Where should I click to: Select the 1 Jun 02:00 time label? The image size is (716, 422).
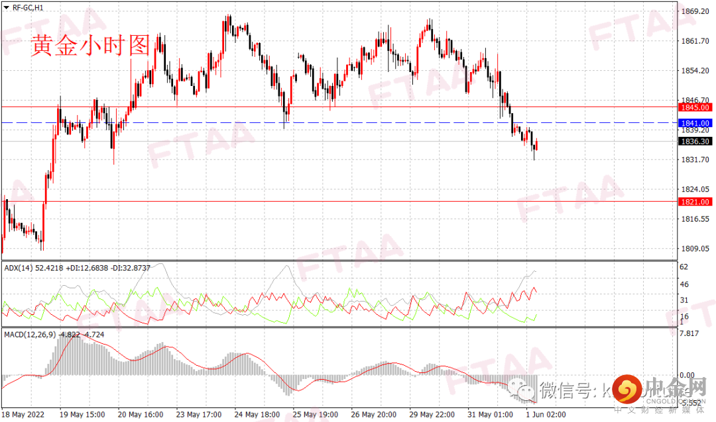(x=546, y=415)
